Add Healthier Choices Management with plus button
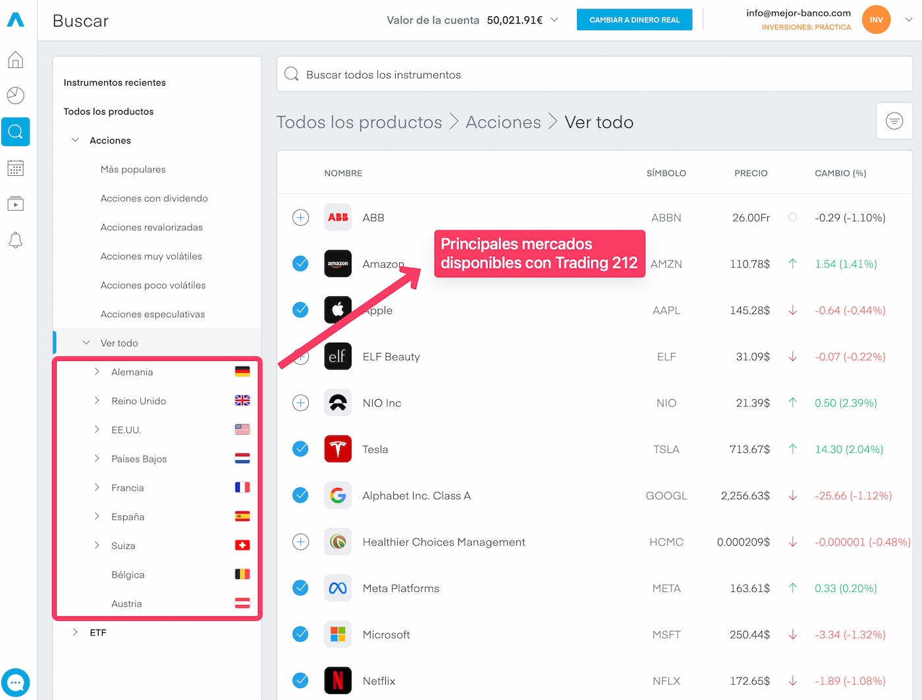The image size is (922, 700). click(x=300, y=542)
